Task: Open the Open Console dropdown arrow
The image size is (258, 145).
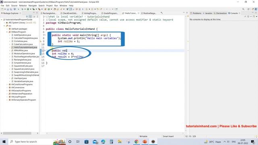Action: (256, 17)
